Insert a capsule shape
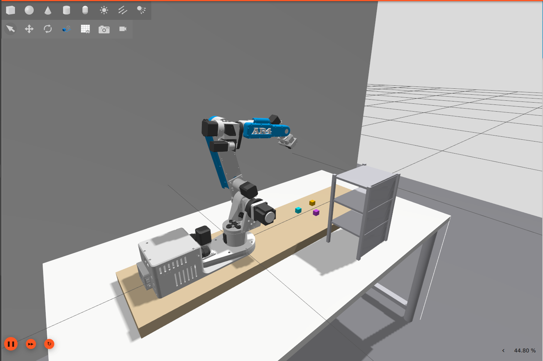The height and width of the screenshot is (361, 543). click(x=85, y=10)
